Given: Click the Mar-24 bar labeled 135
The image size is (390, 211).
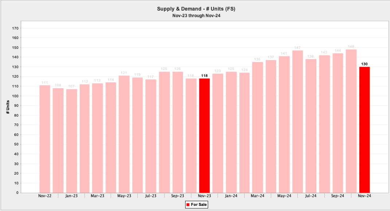Looking at the screenshot, I should (258, 127).
